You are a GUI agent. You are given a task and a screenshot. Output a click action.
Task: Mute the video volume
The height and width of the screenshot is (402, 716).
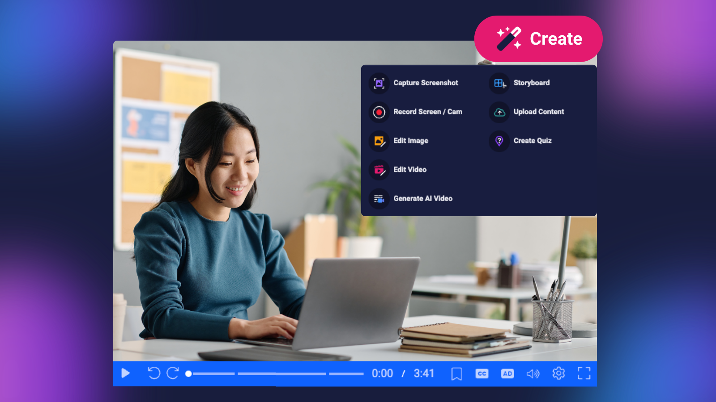(x=533, y=373)
